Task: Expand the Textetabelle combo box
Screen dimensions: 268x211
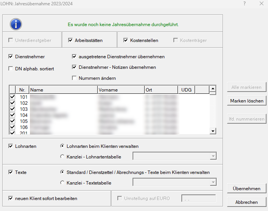Action: tap(213, 183)
